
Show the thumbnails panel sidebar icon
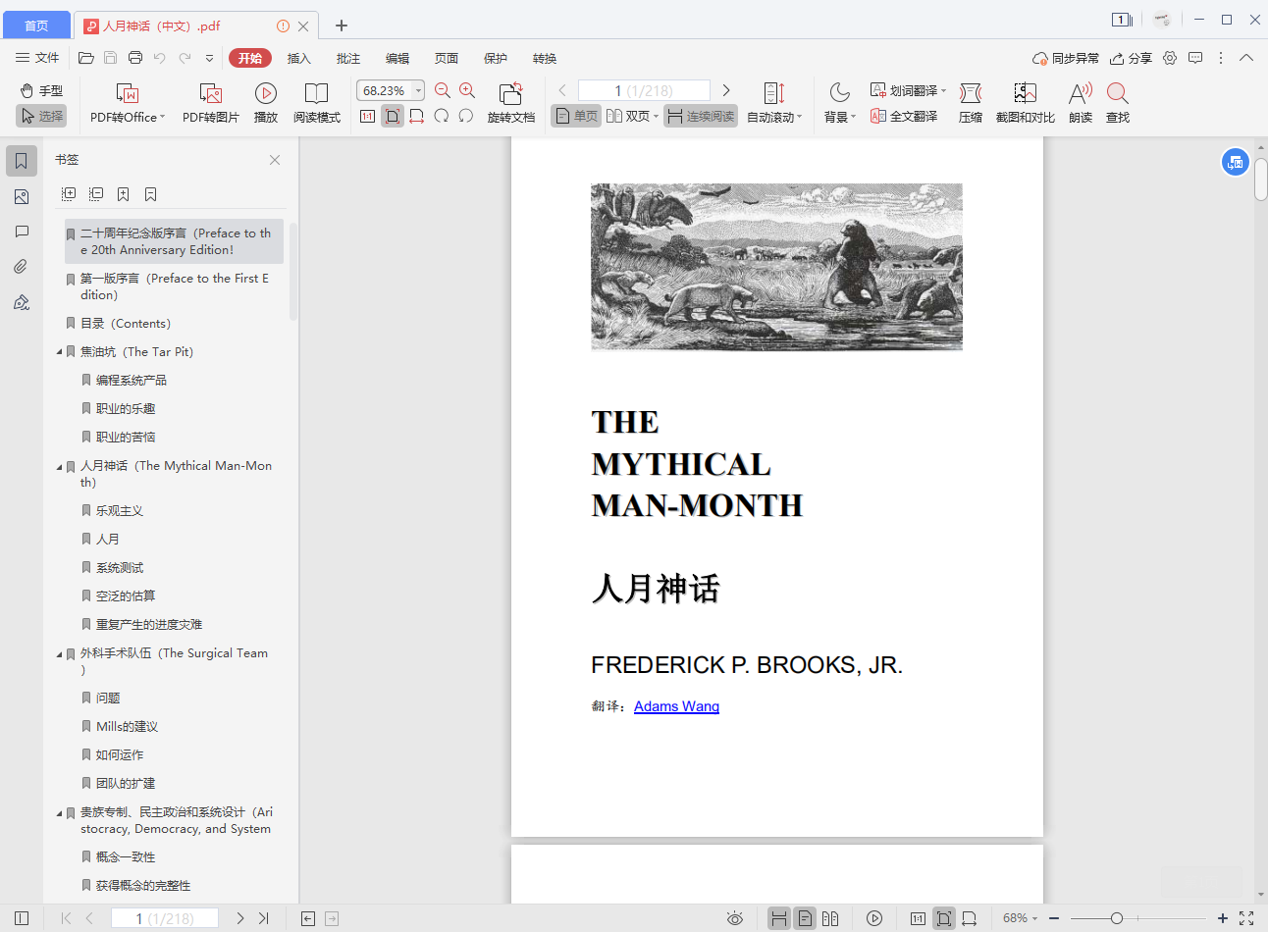pyautogui.click(x=22, y=197)
